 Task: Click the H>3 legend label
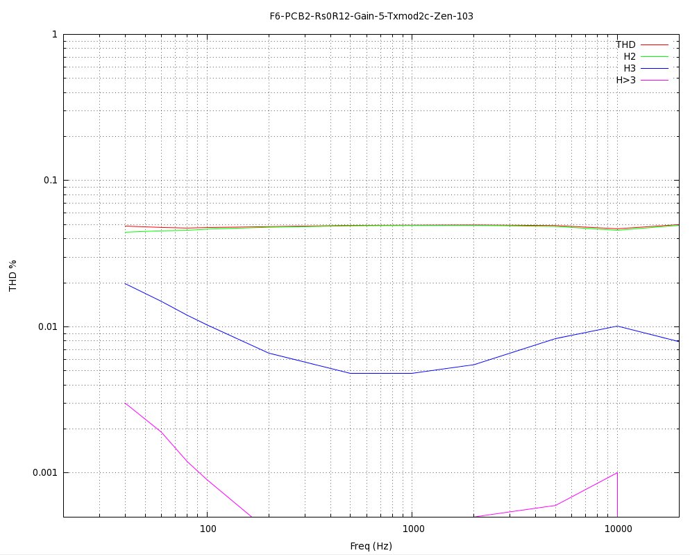point(625,80)
